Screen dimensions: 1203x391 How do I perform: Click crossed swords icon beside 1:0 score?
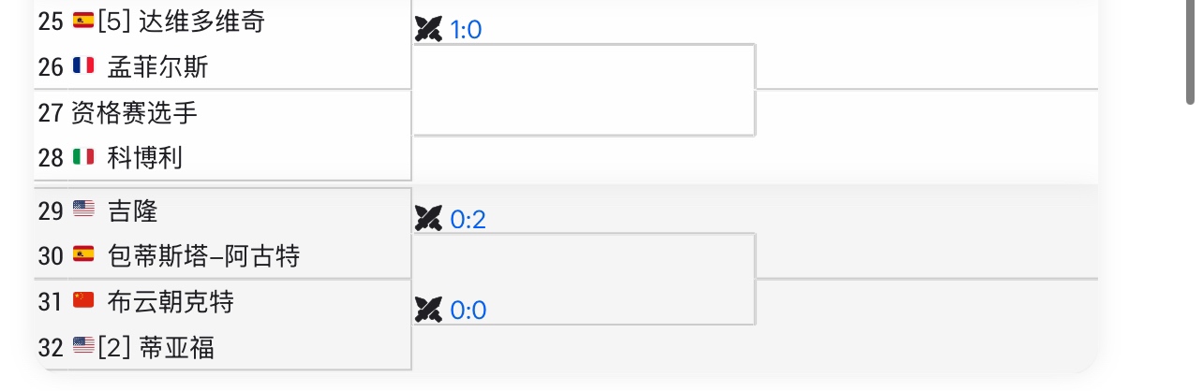click(x=428, y=30)
